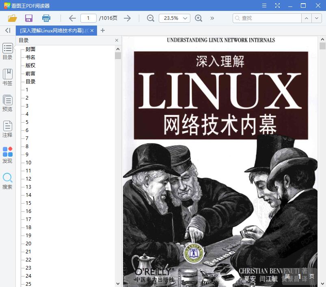
Task: Select chapter 6 in the outline
Action: 27,130
